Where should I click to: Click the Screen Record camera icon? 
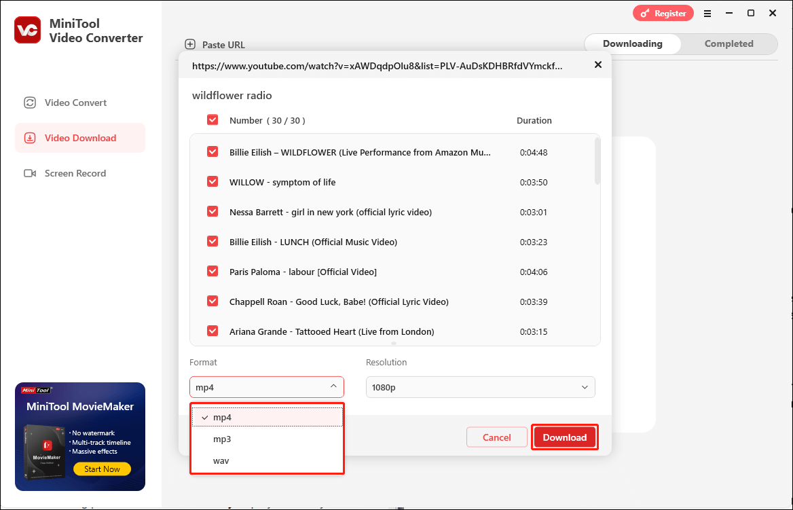tap(30, 174)
